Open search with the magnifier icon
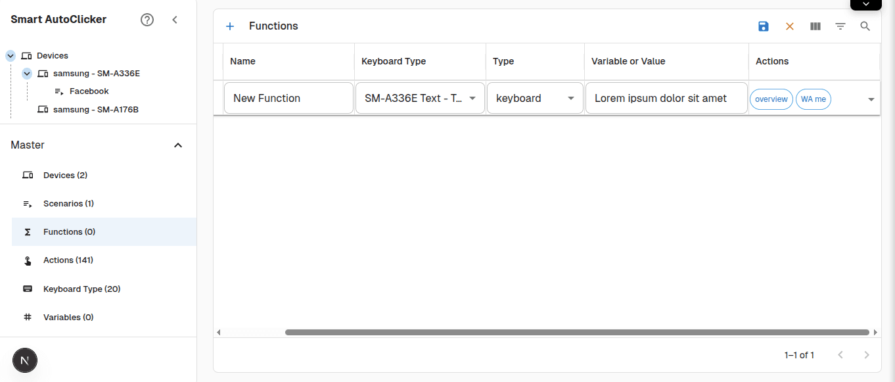Image resolution: width=895 pixels, height=382 pixels. (x=865, y=26)
